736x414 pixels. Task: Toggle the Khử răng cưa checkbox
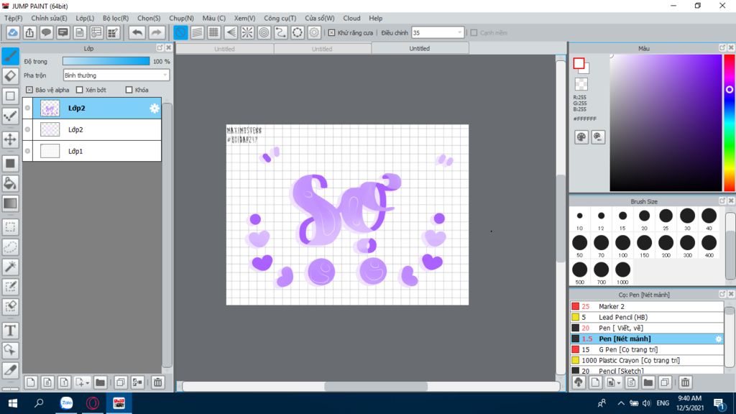coord(331,33)
